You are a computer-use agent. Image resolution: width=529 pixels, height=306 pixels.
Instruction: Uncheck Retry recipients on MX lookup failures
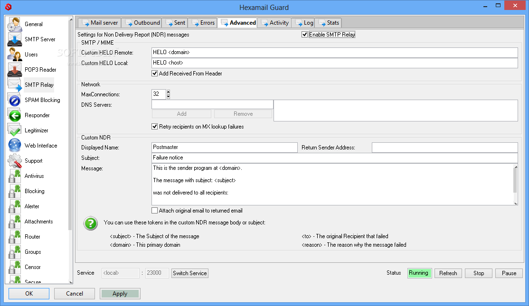[x=154, y=127]
